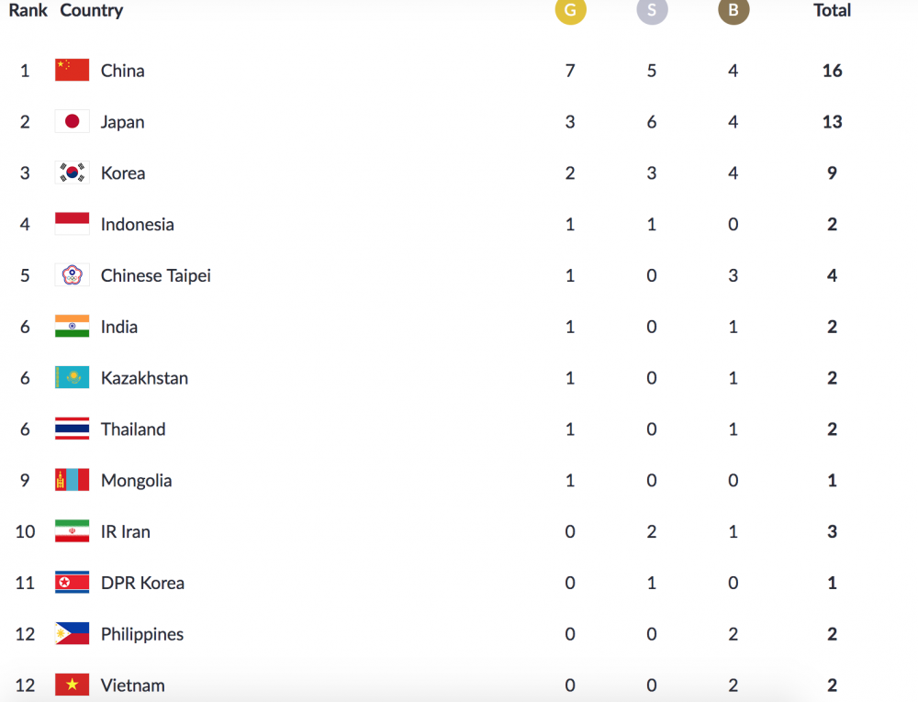The height and width of the screenshot is (702, 918).
Task: Sort by the Rank column header
Action: tap(28, 11)
